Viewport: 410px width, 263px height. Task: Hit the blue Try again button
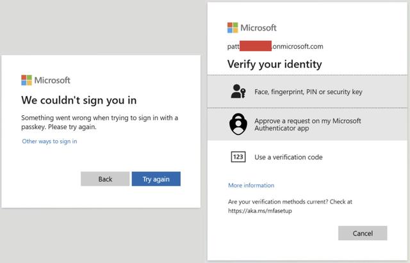coord(156,179)
